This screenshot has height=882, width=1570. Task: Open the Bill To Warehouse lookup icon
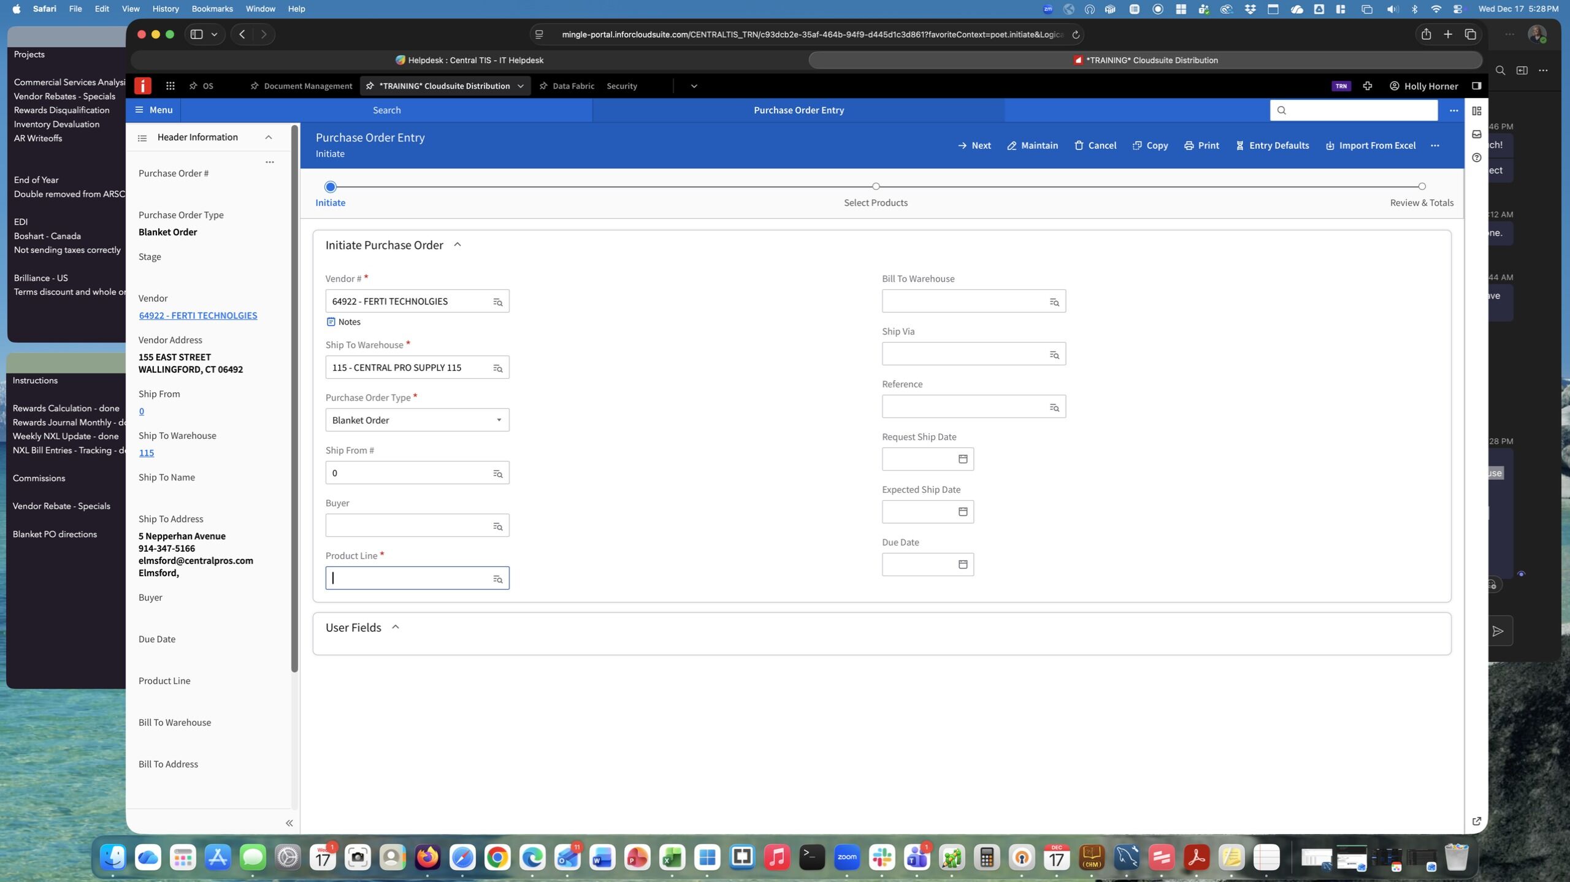(1054, 302)
